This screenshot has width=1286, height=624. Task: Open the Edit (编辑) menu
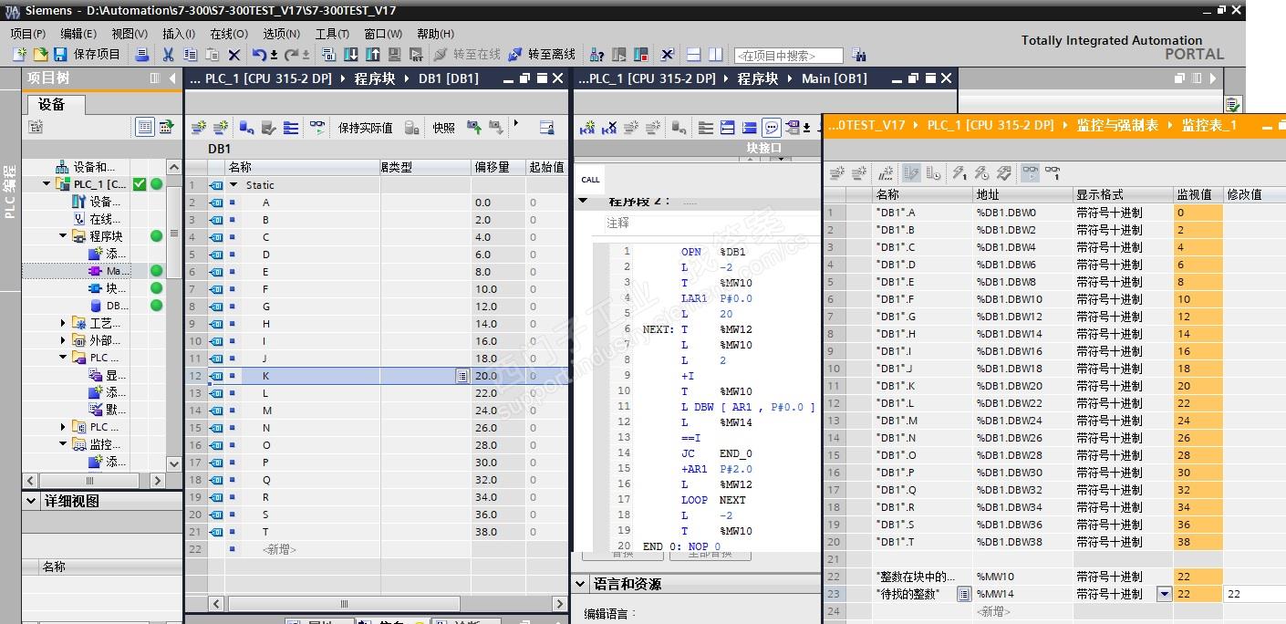tap(78, 34)
